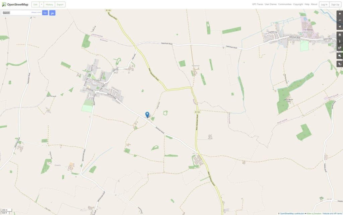Add a note with the speech bubble icon
Screen dimensions: 343x215
click(340, 56)
